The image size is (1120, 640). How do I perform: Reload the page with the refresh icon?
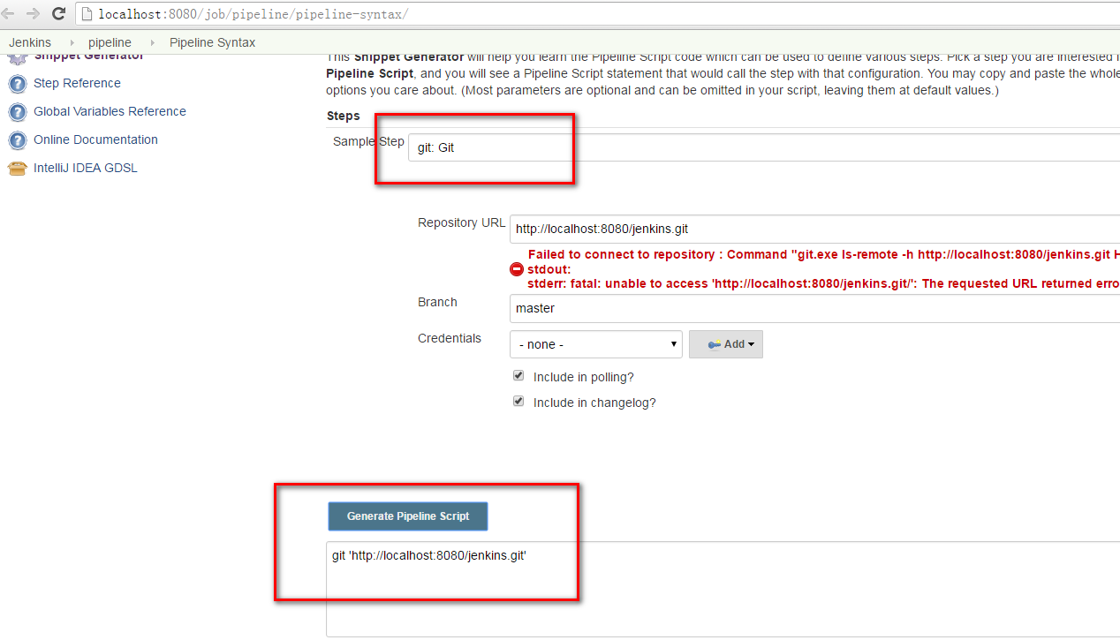(x=59, y=13)
